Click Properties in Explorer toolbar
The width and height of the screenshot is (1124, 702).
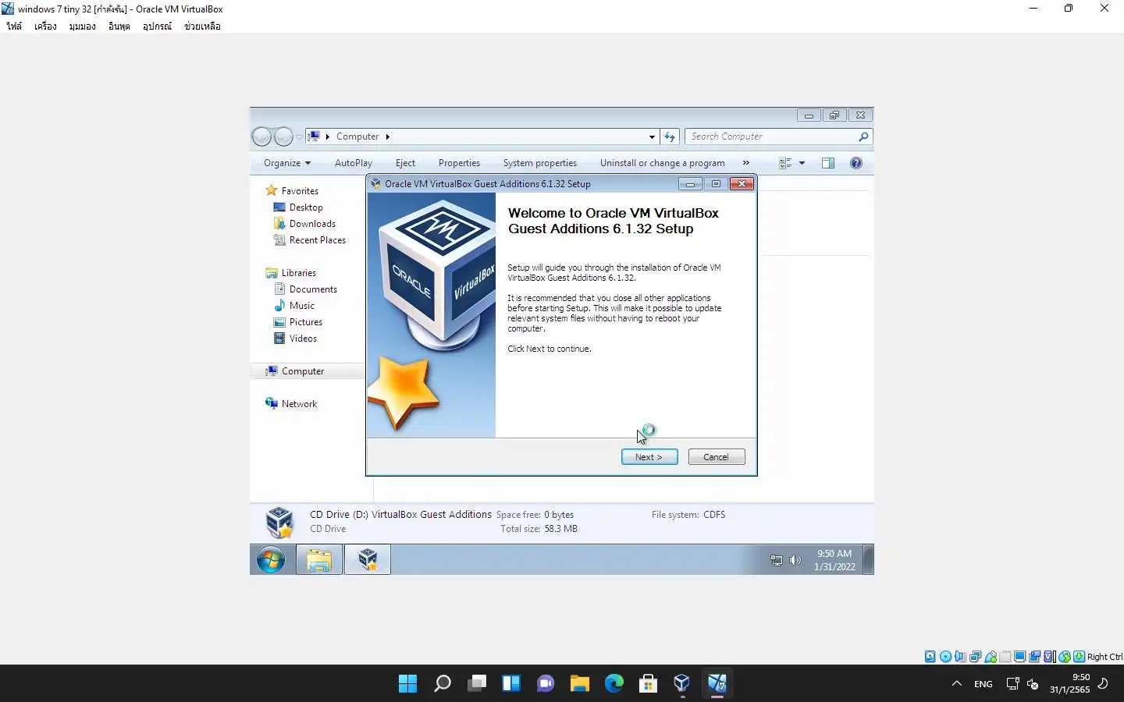coord(459,163)
